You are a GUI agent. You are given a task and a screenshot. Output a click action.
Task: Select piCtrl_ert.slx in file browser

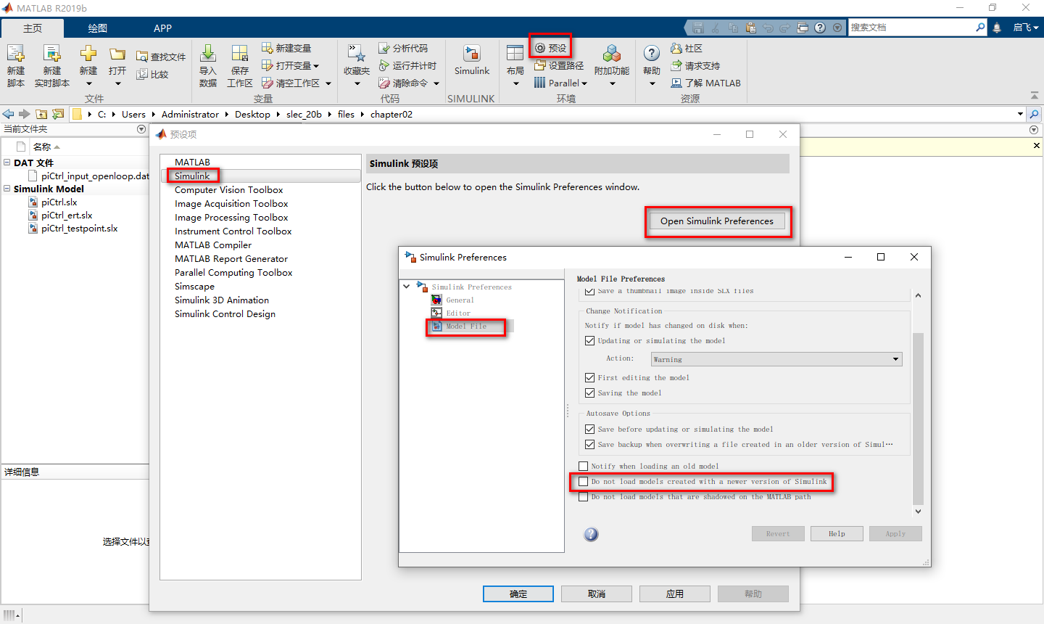click(67, 215)
